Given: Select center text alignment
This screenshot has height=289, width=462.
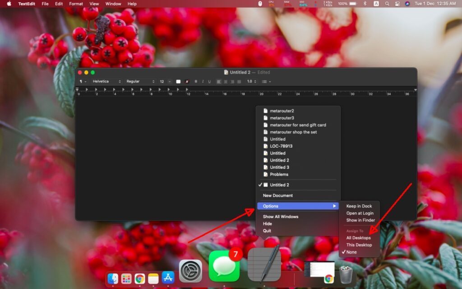Looking at the screenshot, I should [226, 82].
